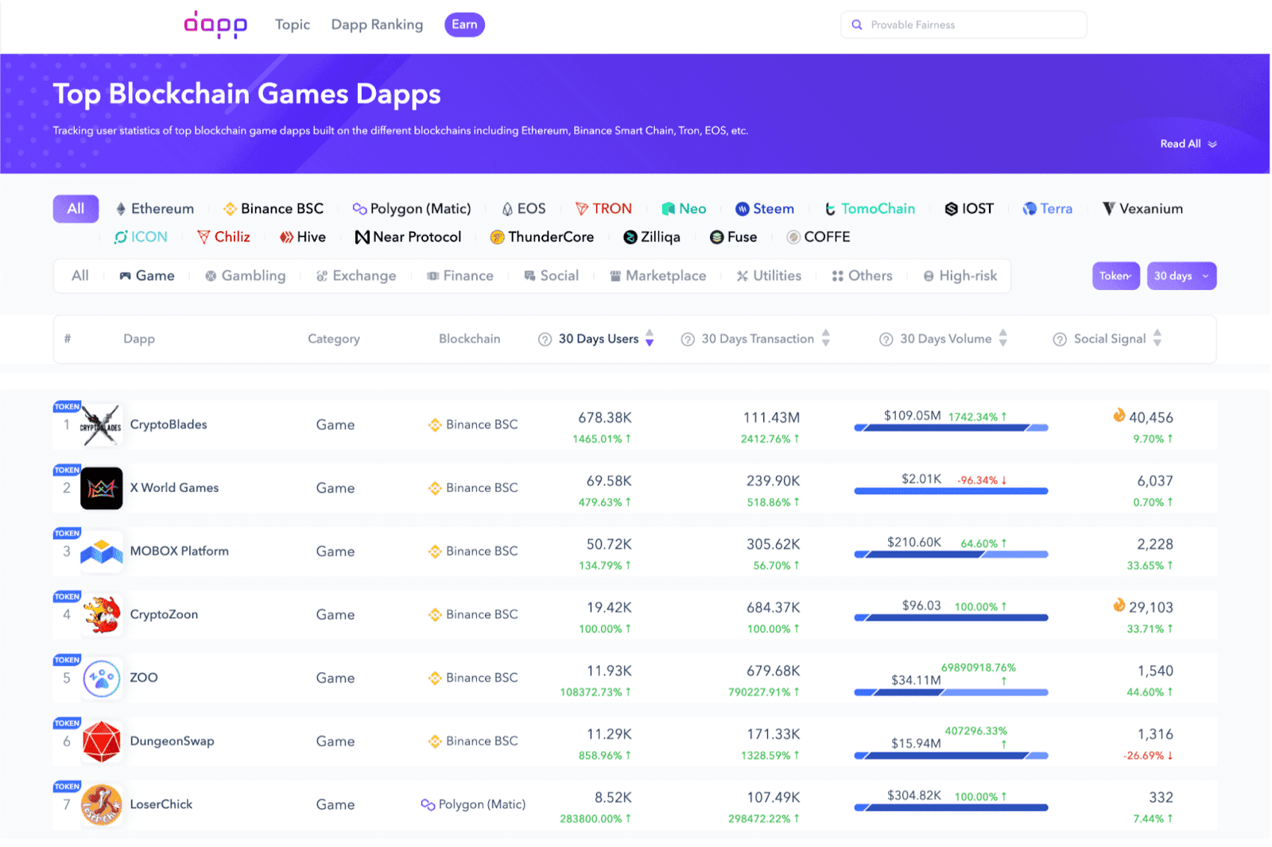Filter by Binance BSC blockchain chip

pos(273,209)
